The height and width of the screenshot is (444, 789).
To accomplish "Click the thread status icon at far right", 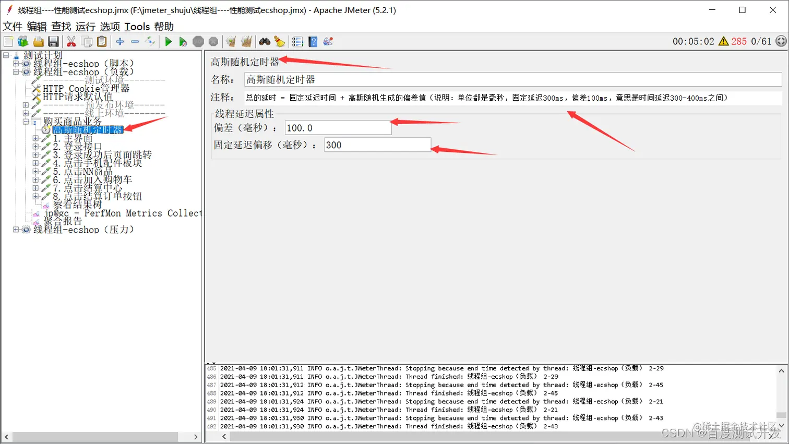I will [x=781, y=41].
